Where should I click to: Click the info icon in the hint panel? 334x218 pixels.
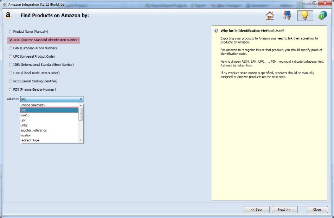tap(216, 31)
